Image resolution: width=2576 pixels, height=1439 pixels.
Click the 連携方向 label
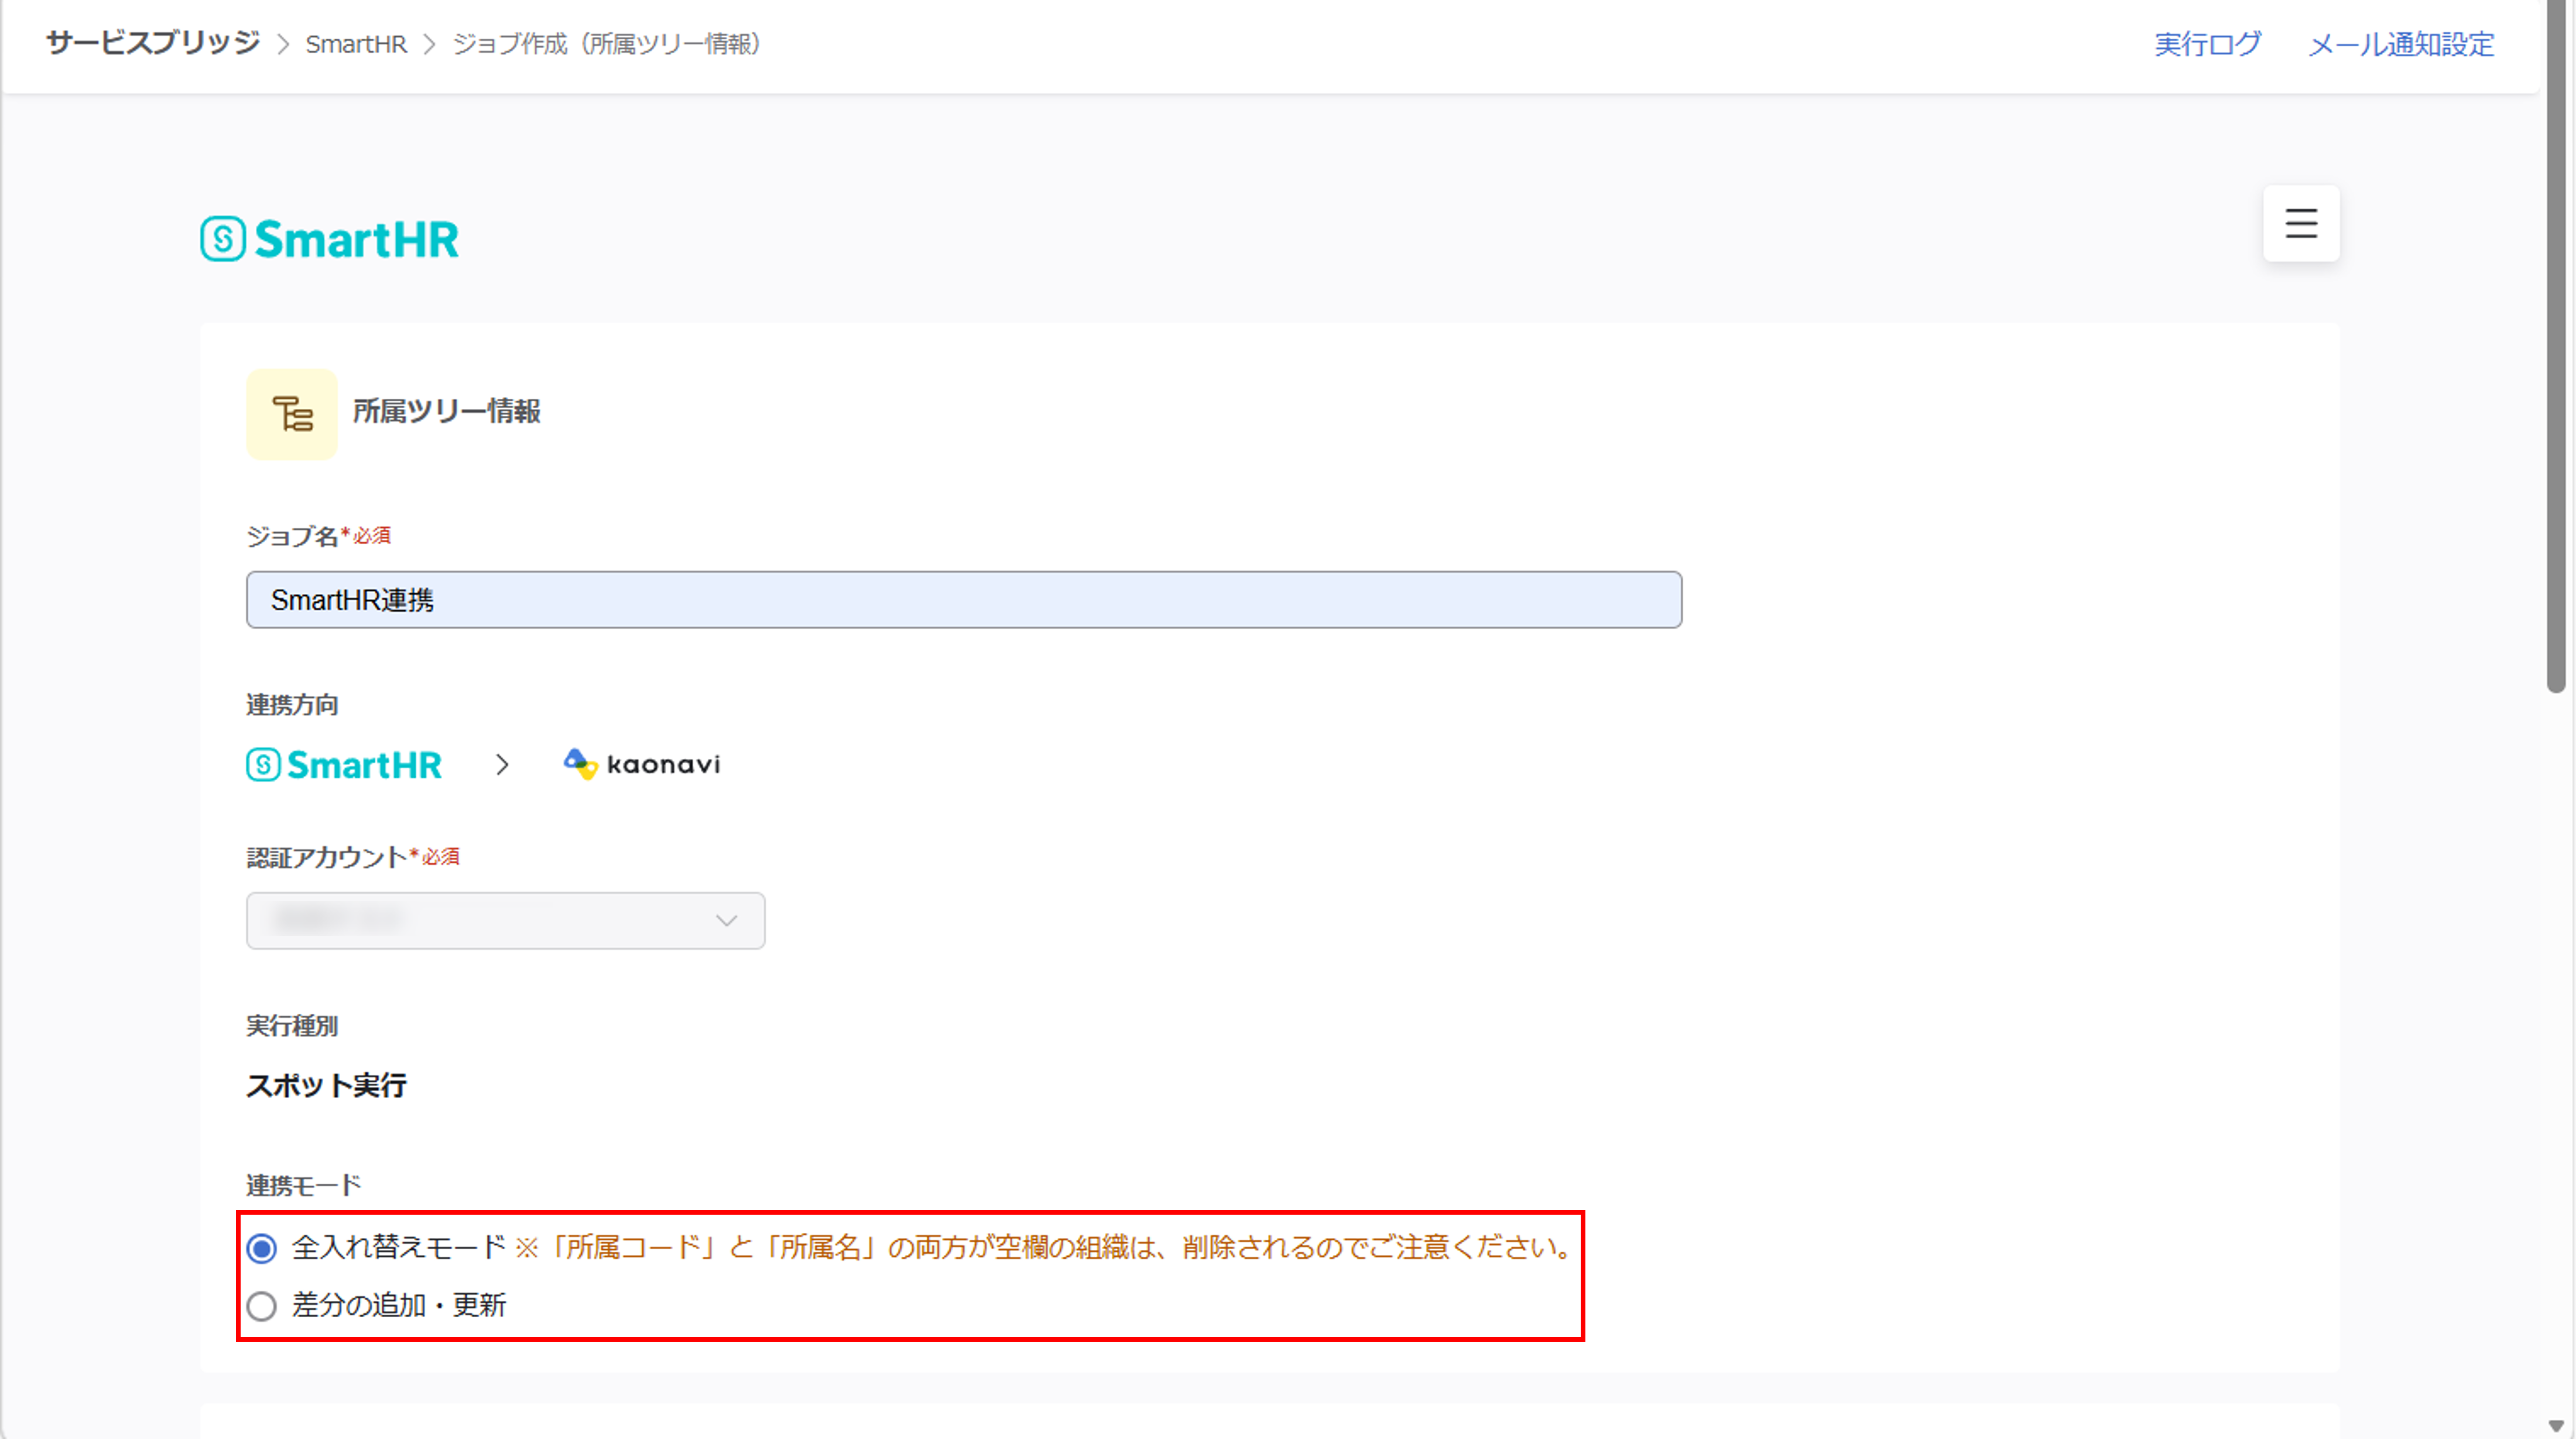point(292,705)
